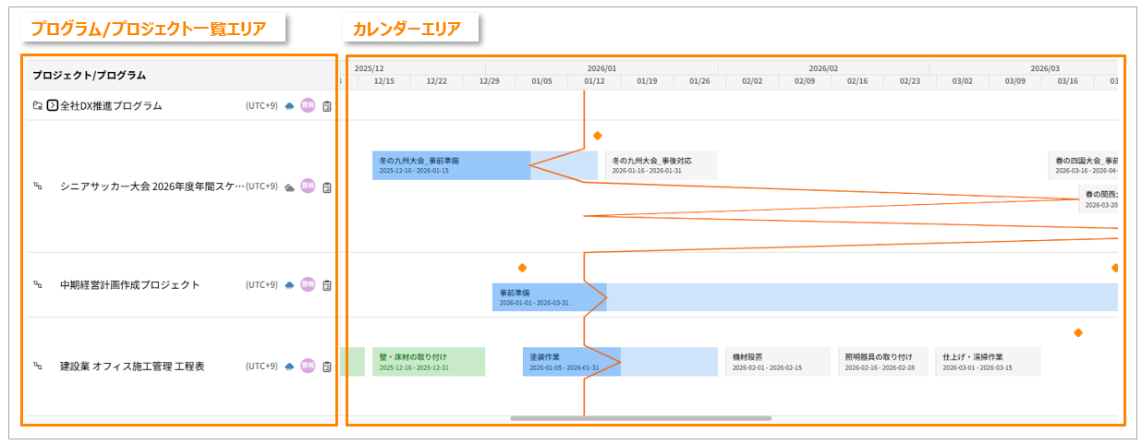Viewport: 1142px width, 445px height.
Task: Click the rain weather icon for 建設業 オフィス施工管理
Action: (x=290, y=367)
